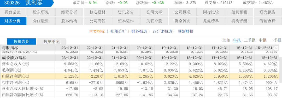Open the 智能点评 tab
Image resolution: width=282 pixels, height=98 pixels.
point(268,21)
